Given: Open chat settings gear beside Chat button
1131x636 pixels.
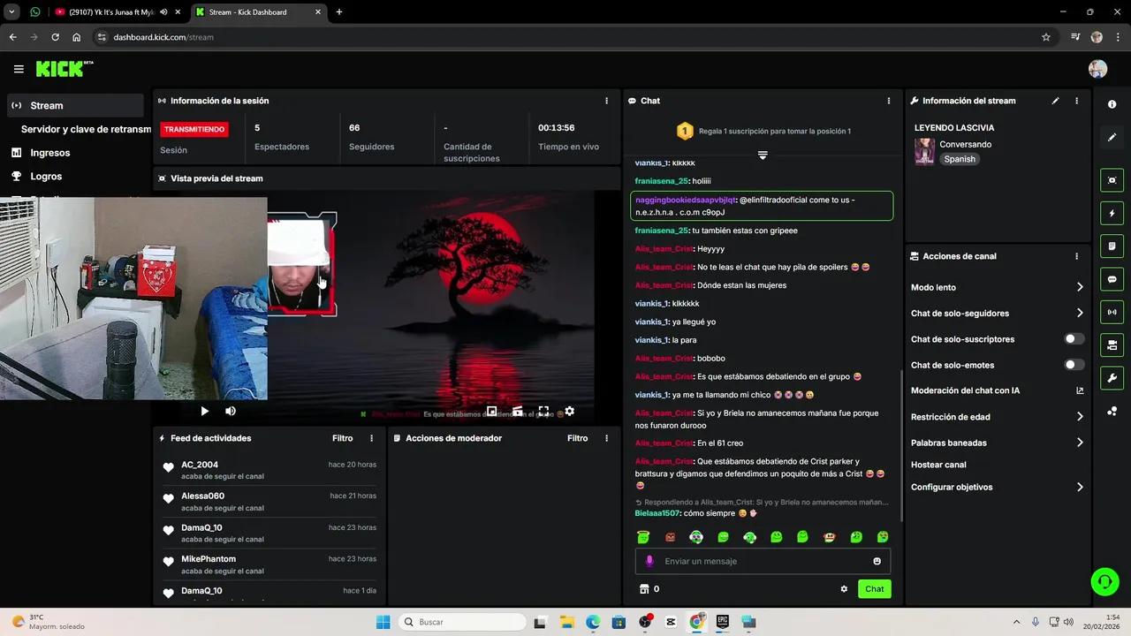Looking at the screenshot, I should 844,589.
